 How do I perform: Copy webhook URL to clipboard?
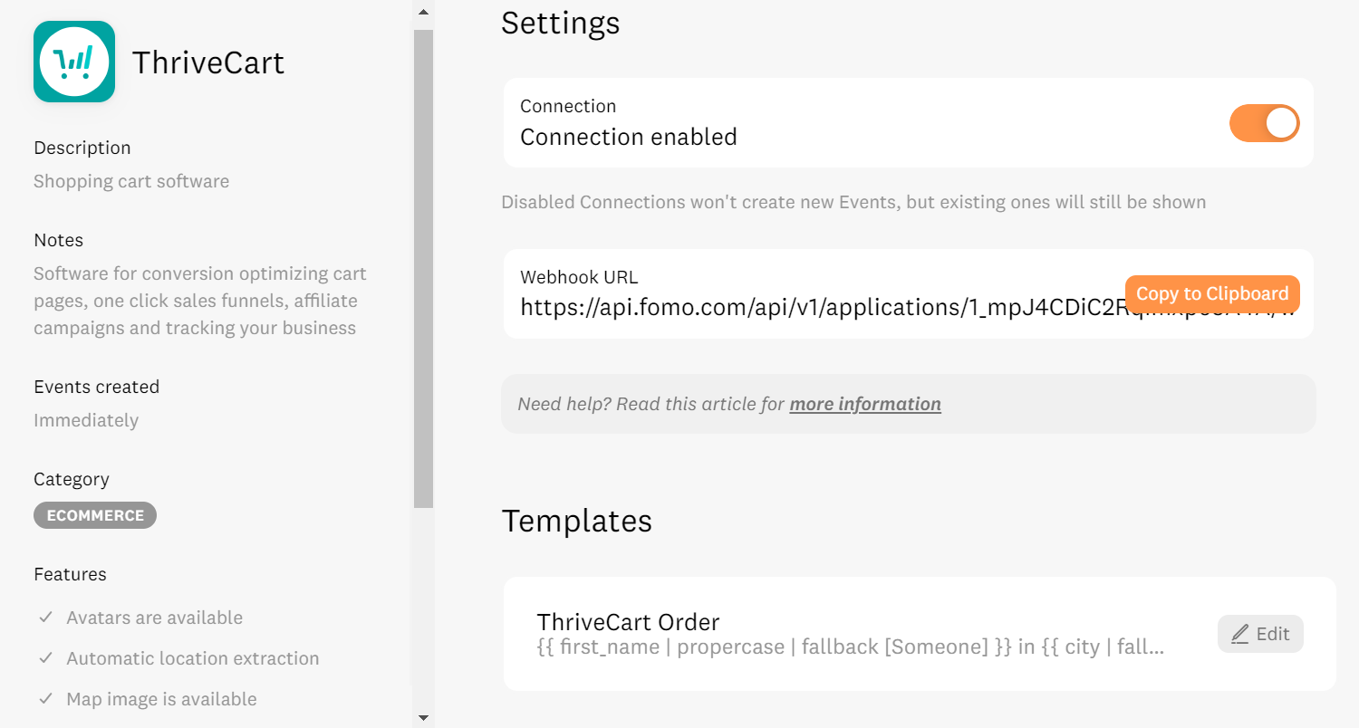click(1211, 293)
